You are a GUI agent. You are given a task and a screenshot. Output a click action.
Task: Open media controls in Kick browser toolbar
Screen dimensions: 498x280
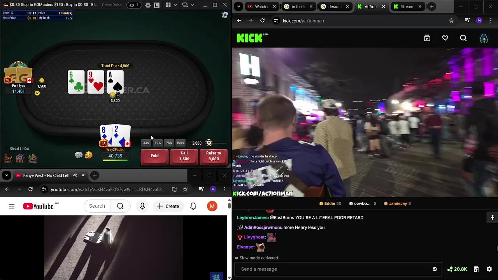468,21
